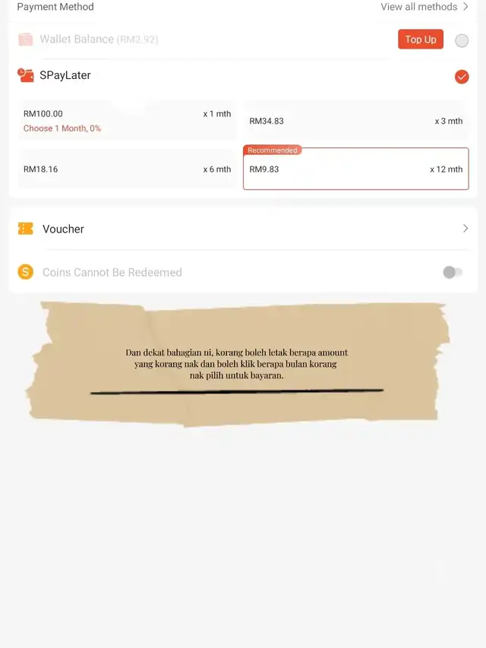Screen dimensions: 486x648
Task: Click the orange Voucher ticket icon
Action: [26, 229]
